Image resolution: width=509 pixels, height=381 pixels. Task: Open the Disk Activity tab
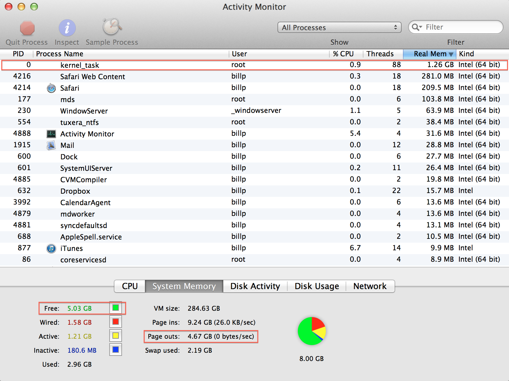(255, 286)
